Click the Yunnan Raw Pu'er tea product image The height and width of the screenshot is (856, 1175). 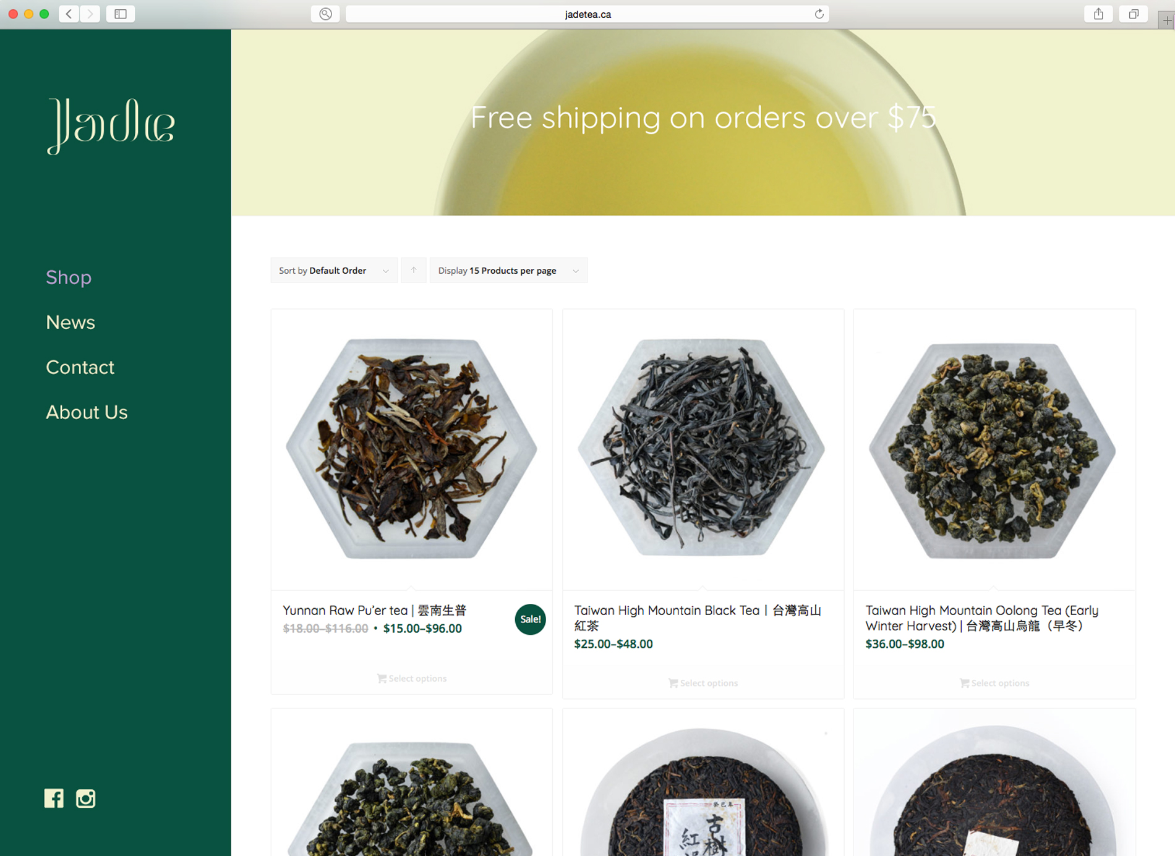412,449
